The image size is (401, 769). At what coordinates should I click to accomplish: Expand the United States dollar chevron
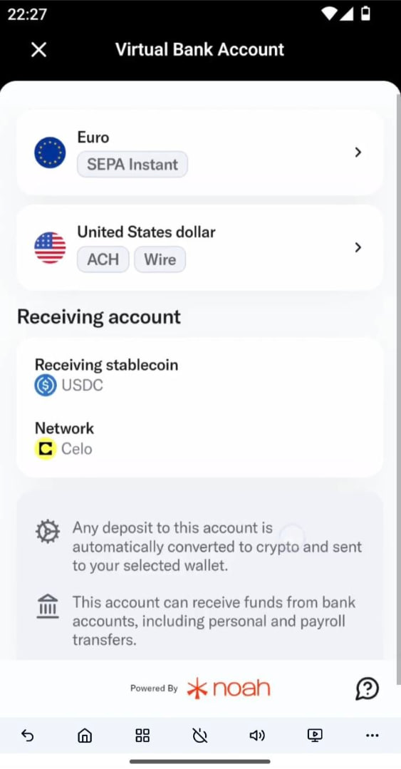(358, 248)
